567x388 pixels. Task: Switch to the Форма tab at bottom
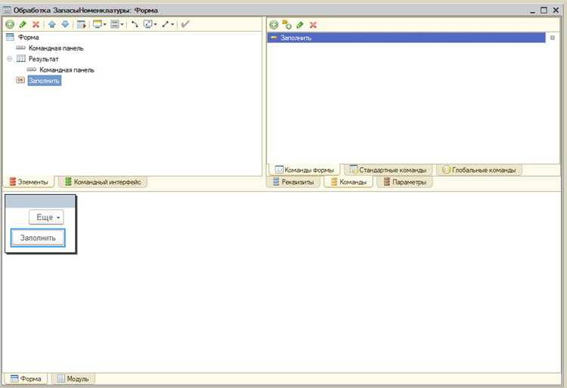point(26,379)
